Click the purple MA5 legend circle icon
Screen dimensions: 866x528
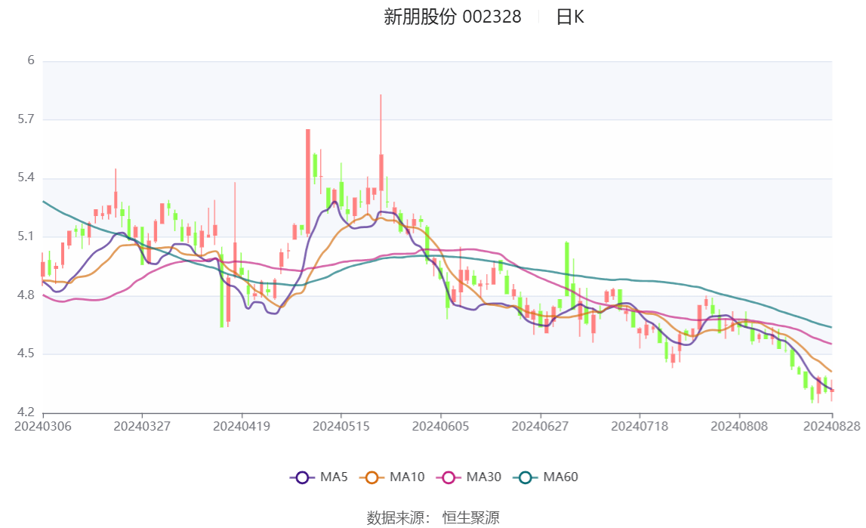(302, 477)
